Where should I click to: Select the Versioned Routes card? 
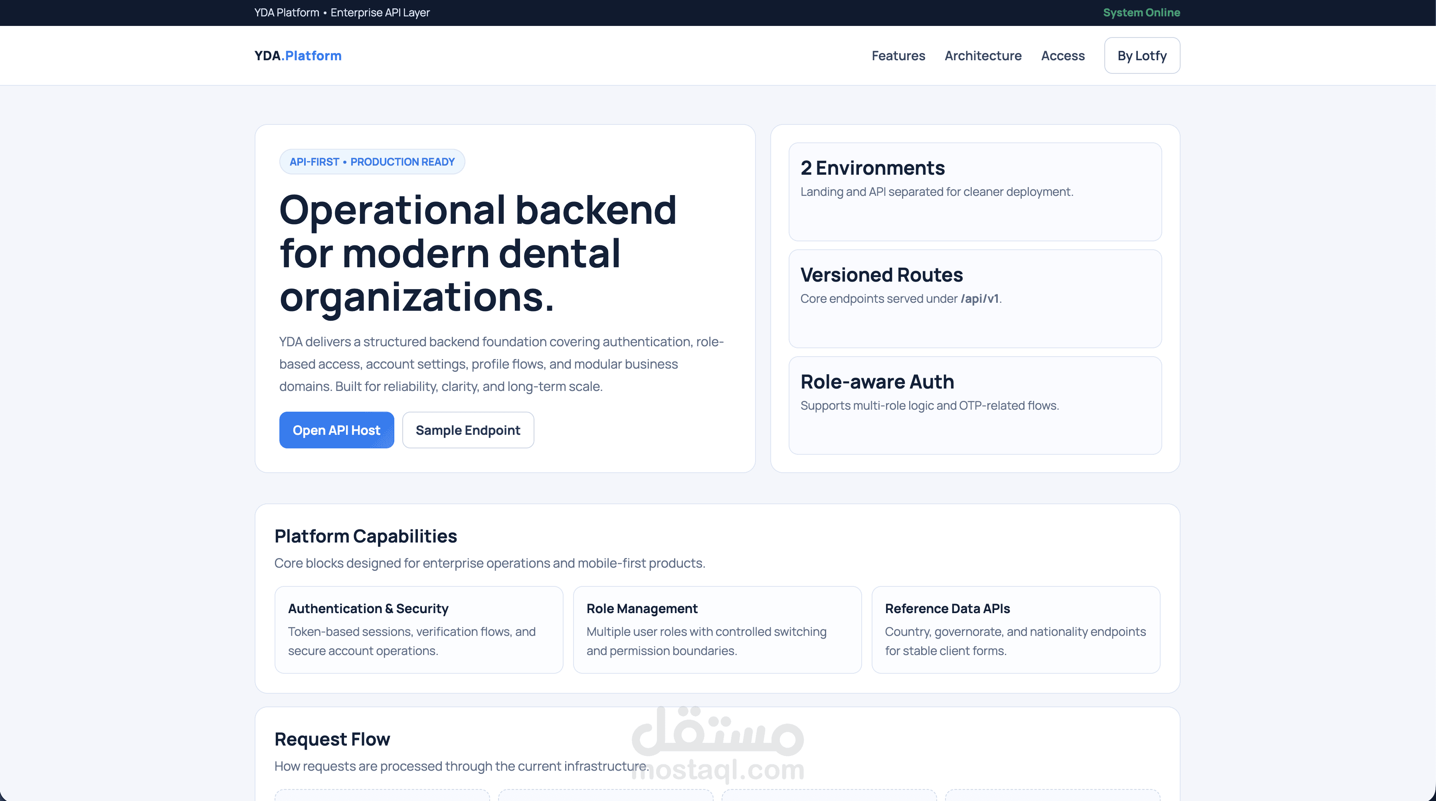(x=975, y=298)
